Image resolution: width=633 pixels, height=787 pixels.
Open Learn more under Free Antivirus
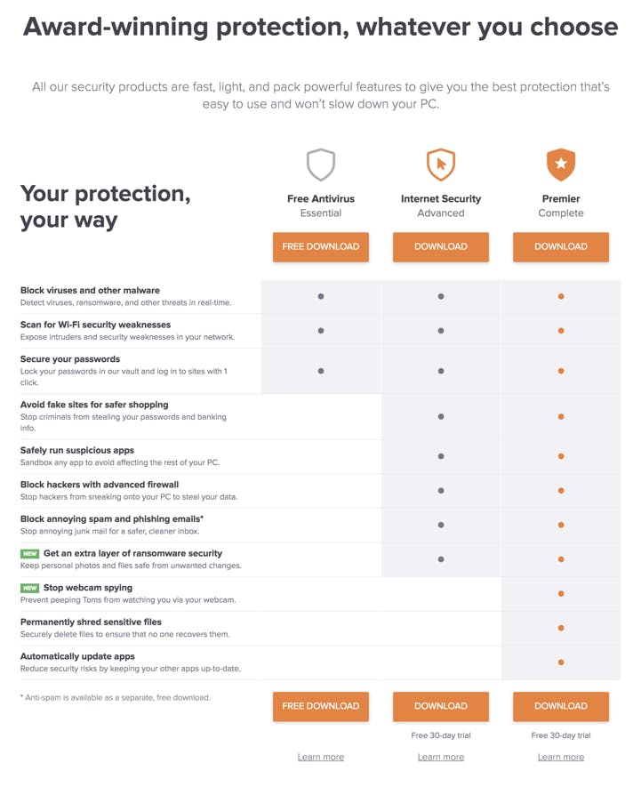pos(321,757)
